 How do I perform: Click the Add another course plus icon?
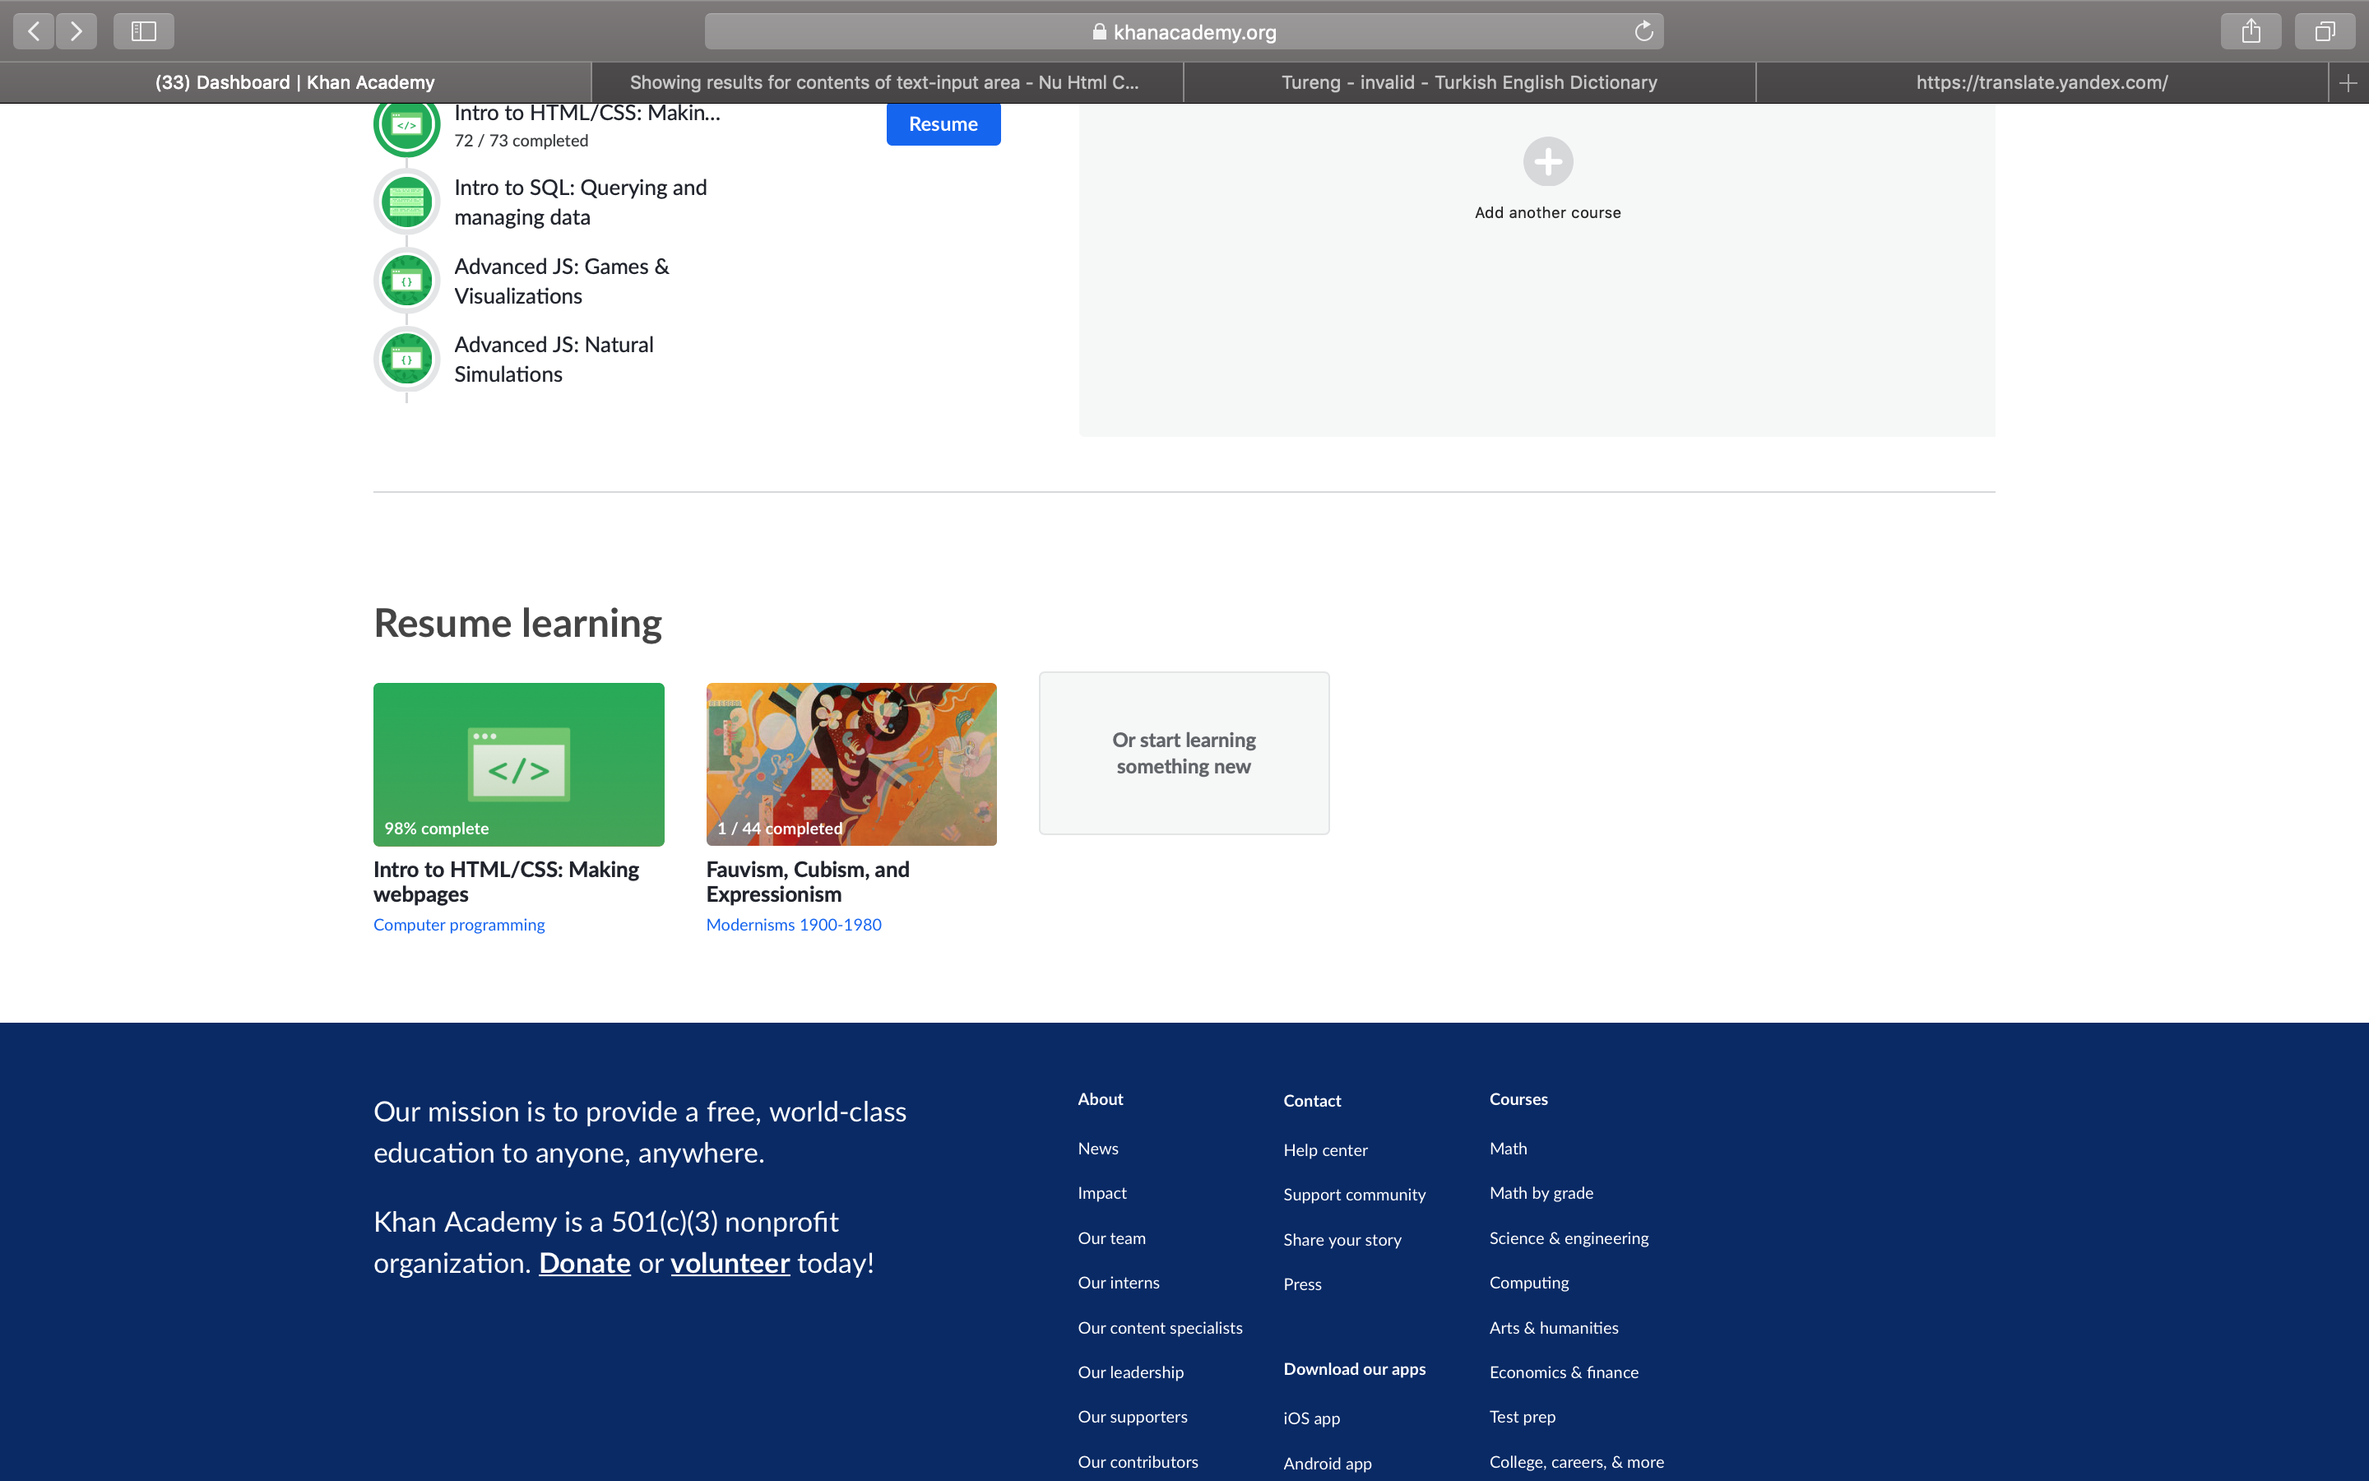(x=1548, y=161)
